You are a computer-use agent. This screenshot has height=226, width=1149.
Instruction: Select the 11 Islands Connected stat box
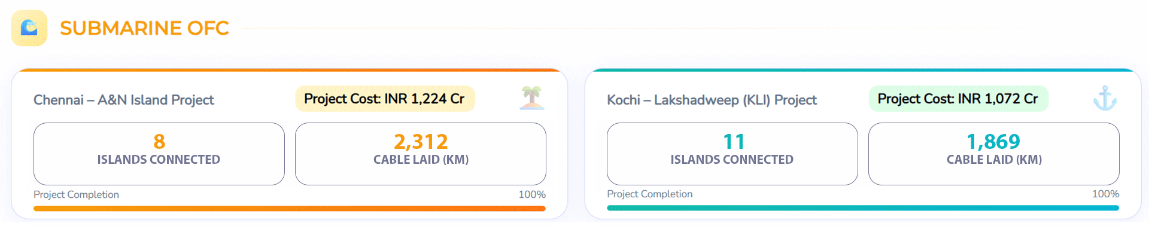(732, 154)
